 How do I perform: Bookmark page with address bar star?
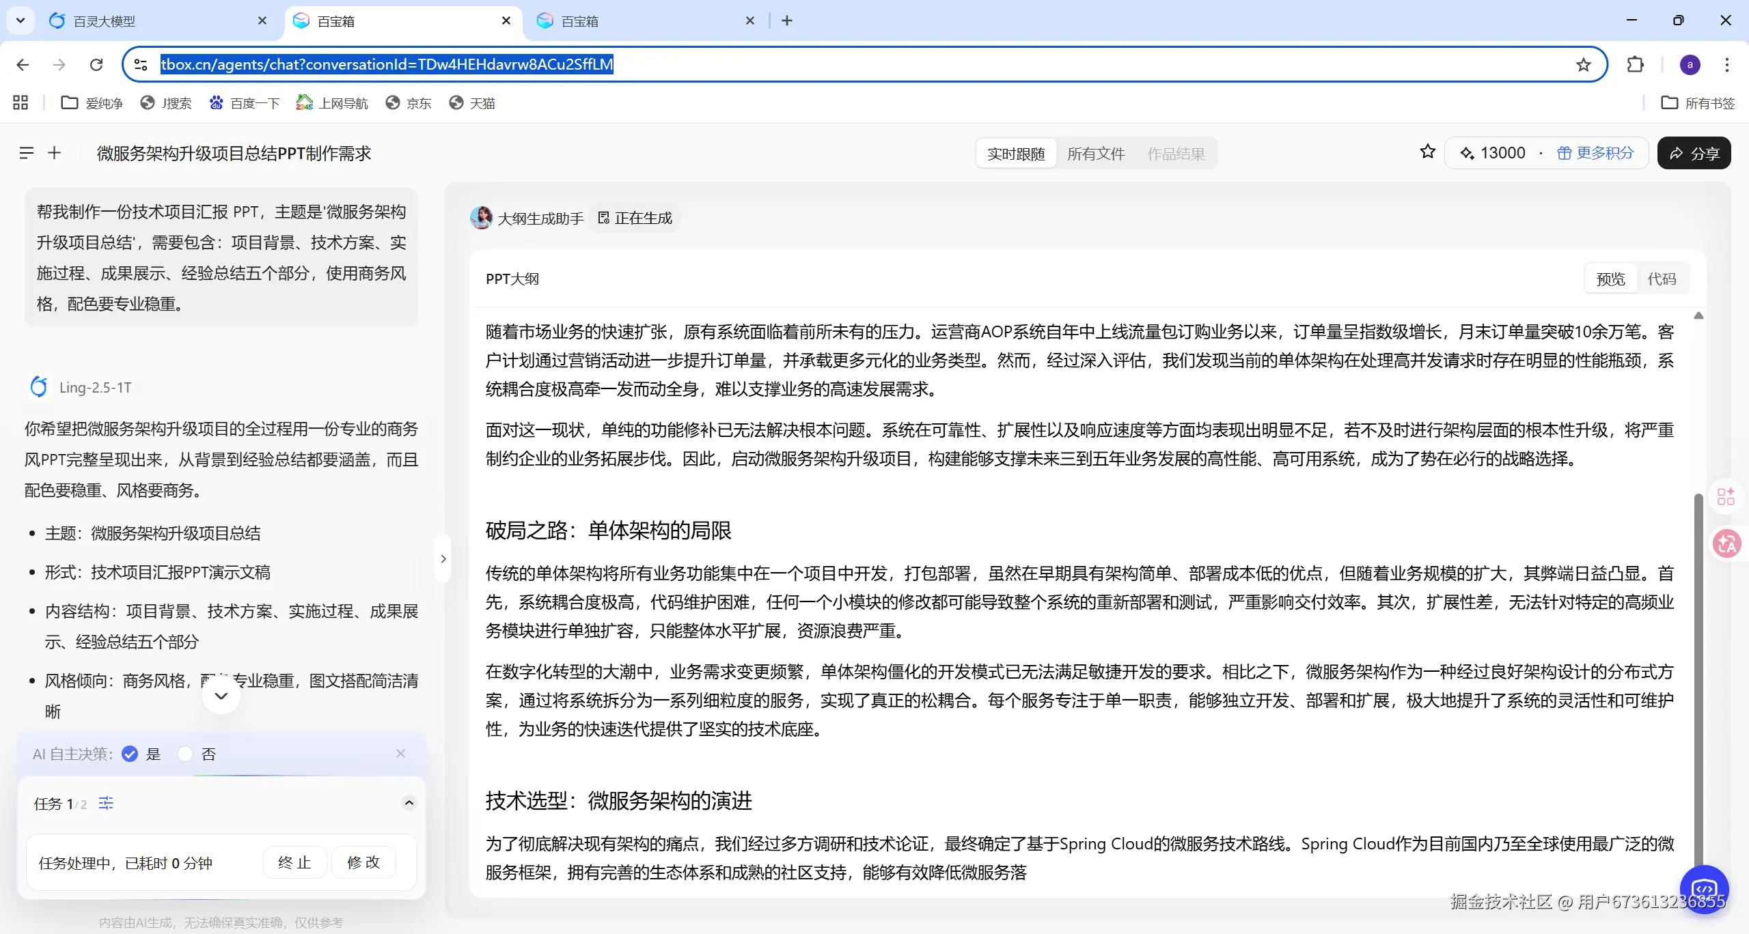1583,65
